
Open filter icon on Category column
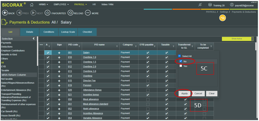[x=136, y=47]
